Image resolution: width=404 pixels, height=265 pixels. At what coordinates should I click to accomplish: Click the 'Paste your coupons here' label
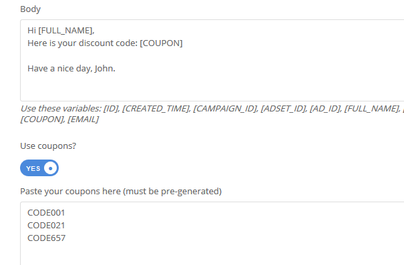tap(121, 192)
